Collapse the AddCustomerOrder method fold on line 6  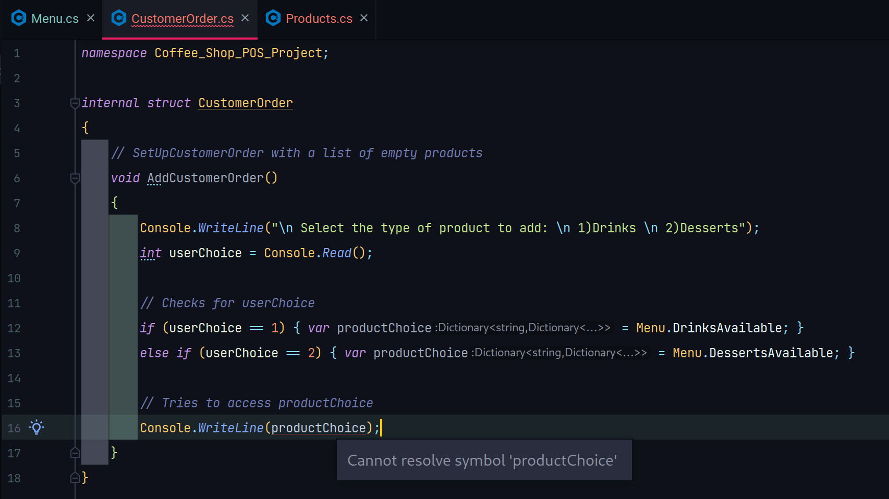coord(75,178)
